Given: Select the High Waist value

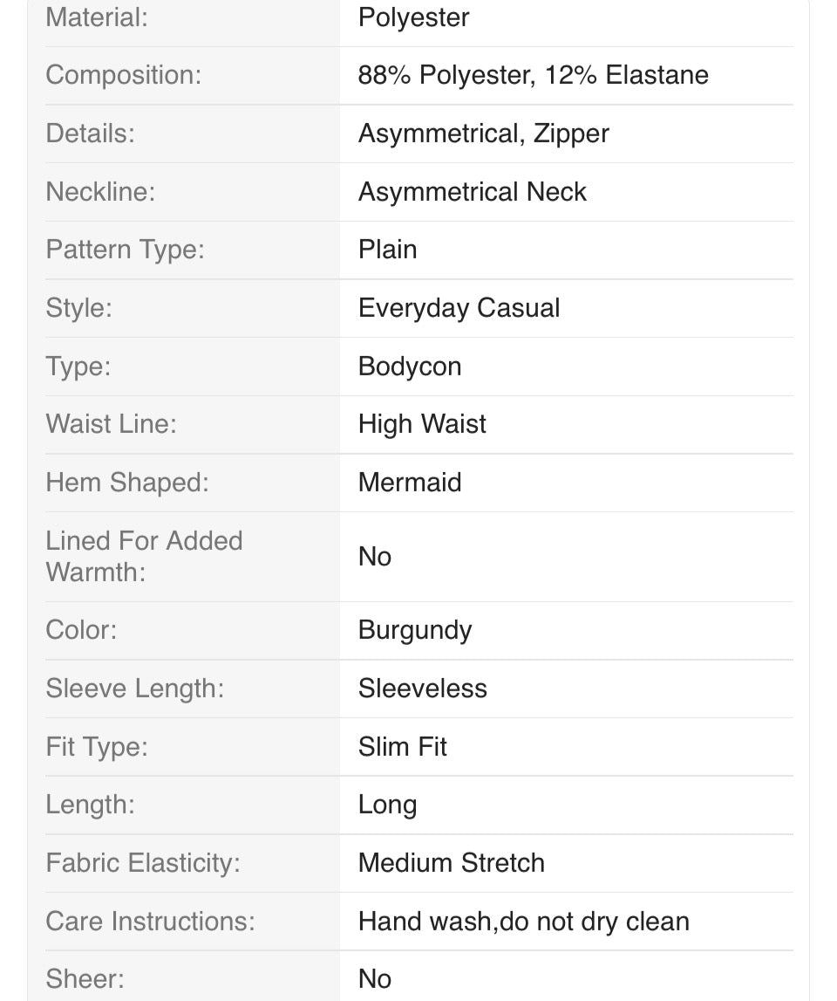Looking at the screenshot, I should [422, 424].
